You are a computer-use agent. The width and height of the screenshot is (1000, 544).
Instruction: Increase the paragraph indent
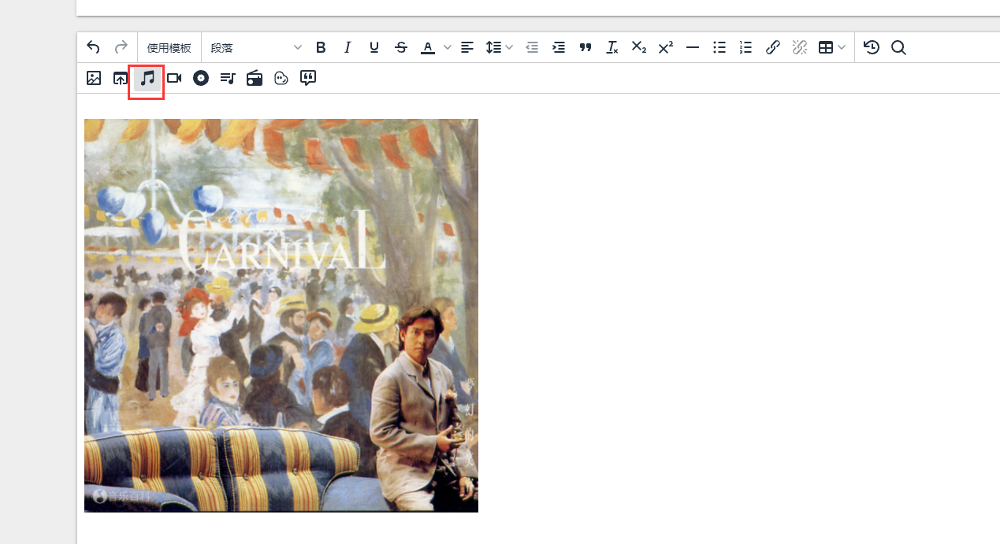[559, 48]
